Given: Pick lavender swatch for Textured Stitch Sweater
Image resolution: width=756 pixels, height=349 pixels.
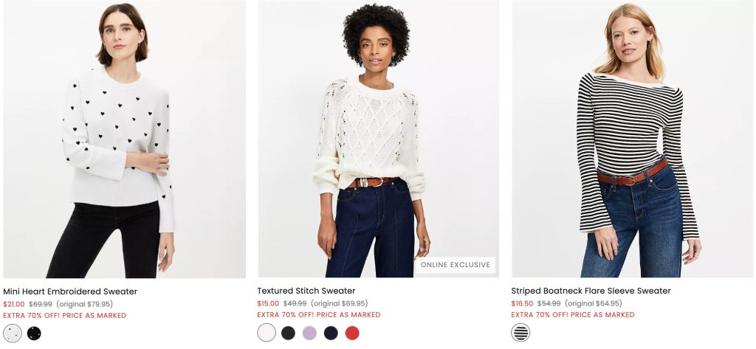Looking at the screenshot, I should 309,333.
